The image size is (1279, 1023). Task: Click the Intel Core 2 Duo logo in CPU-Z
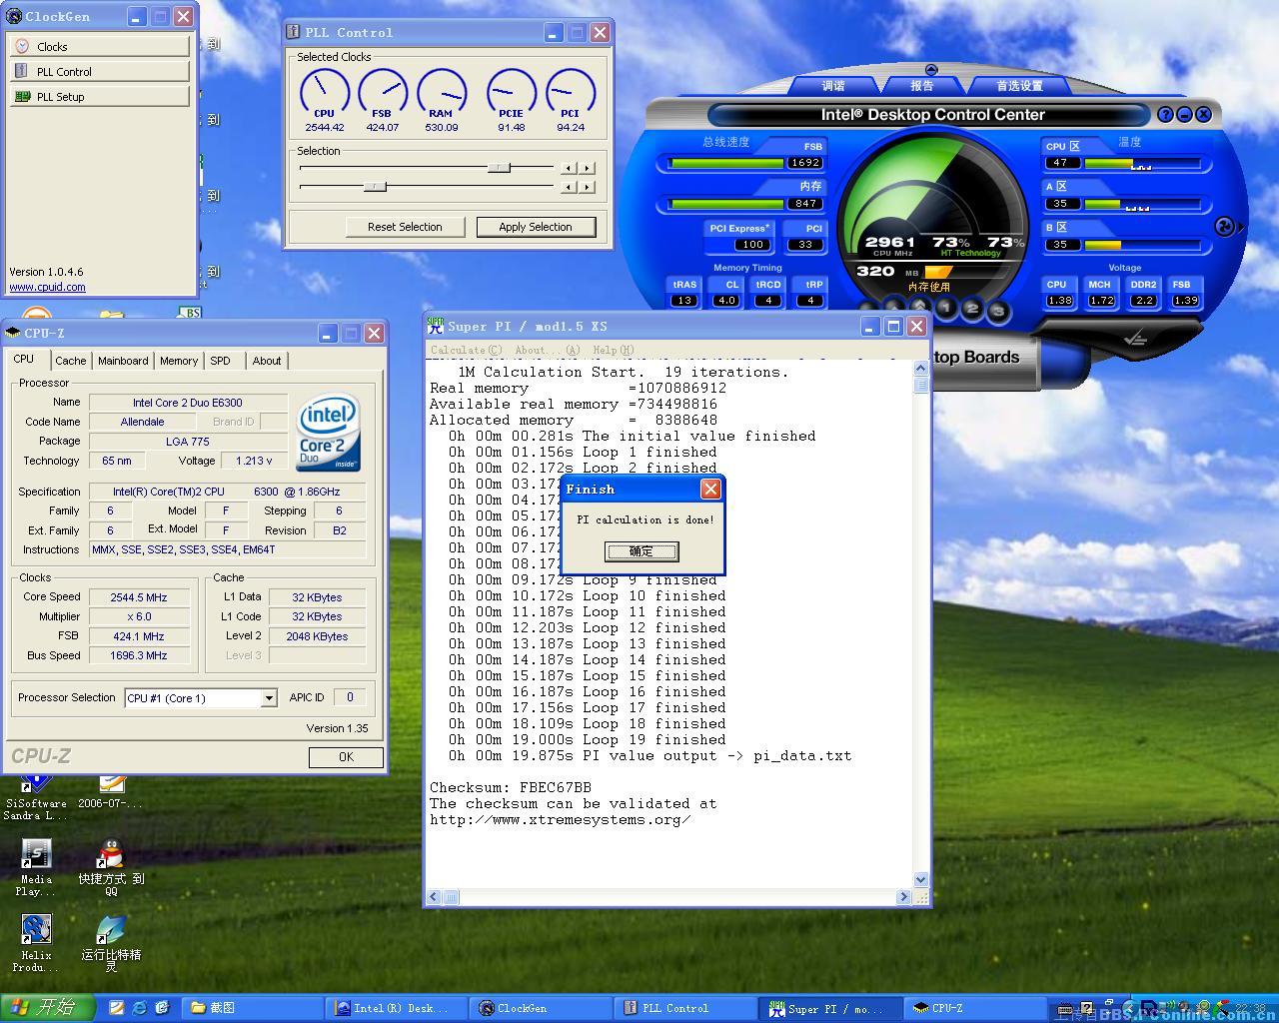pyautogui.click(x=328, y=435)
